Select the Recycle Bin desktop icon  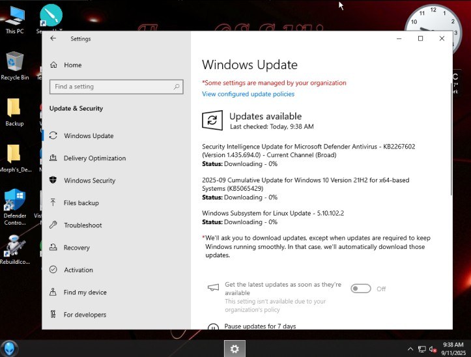(15, 66)
